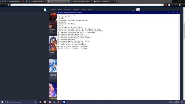Screen dimensions: 185x104
Task: Open a new browser tab with plus
Action: pyautogui.click(x=118, y=2)
